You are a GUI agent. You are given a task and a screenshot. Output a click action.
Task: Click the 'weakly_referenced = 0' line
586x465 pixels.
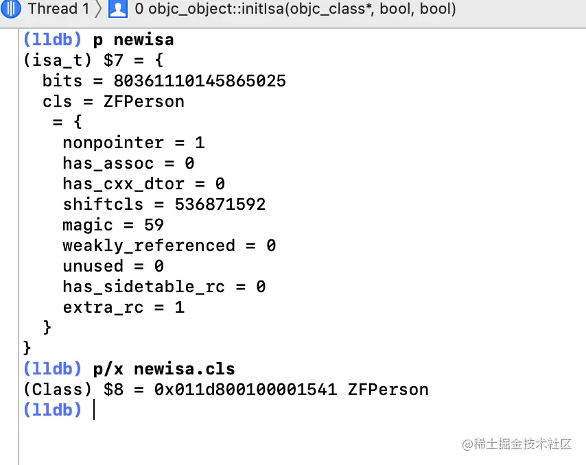click(x=169, y=246)
